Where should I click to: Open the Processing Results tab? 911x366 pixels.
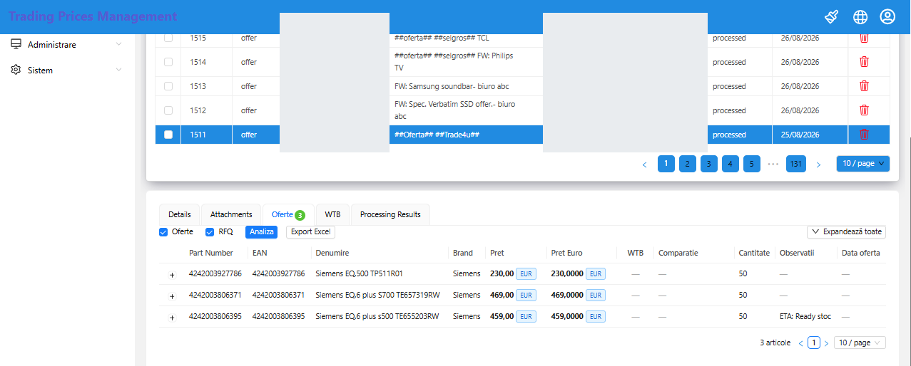(390, 214)
